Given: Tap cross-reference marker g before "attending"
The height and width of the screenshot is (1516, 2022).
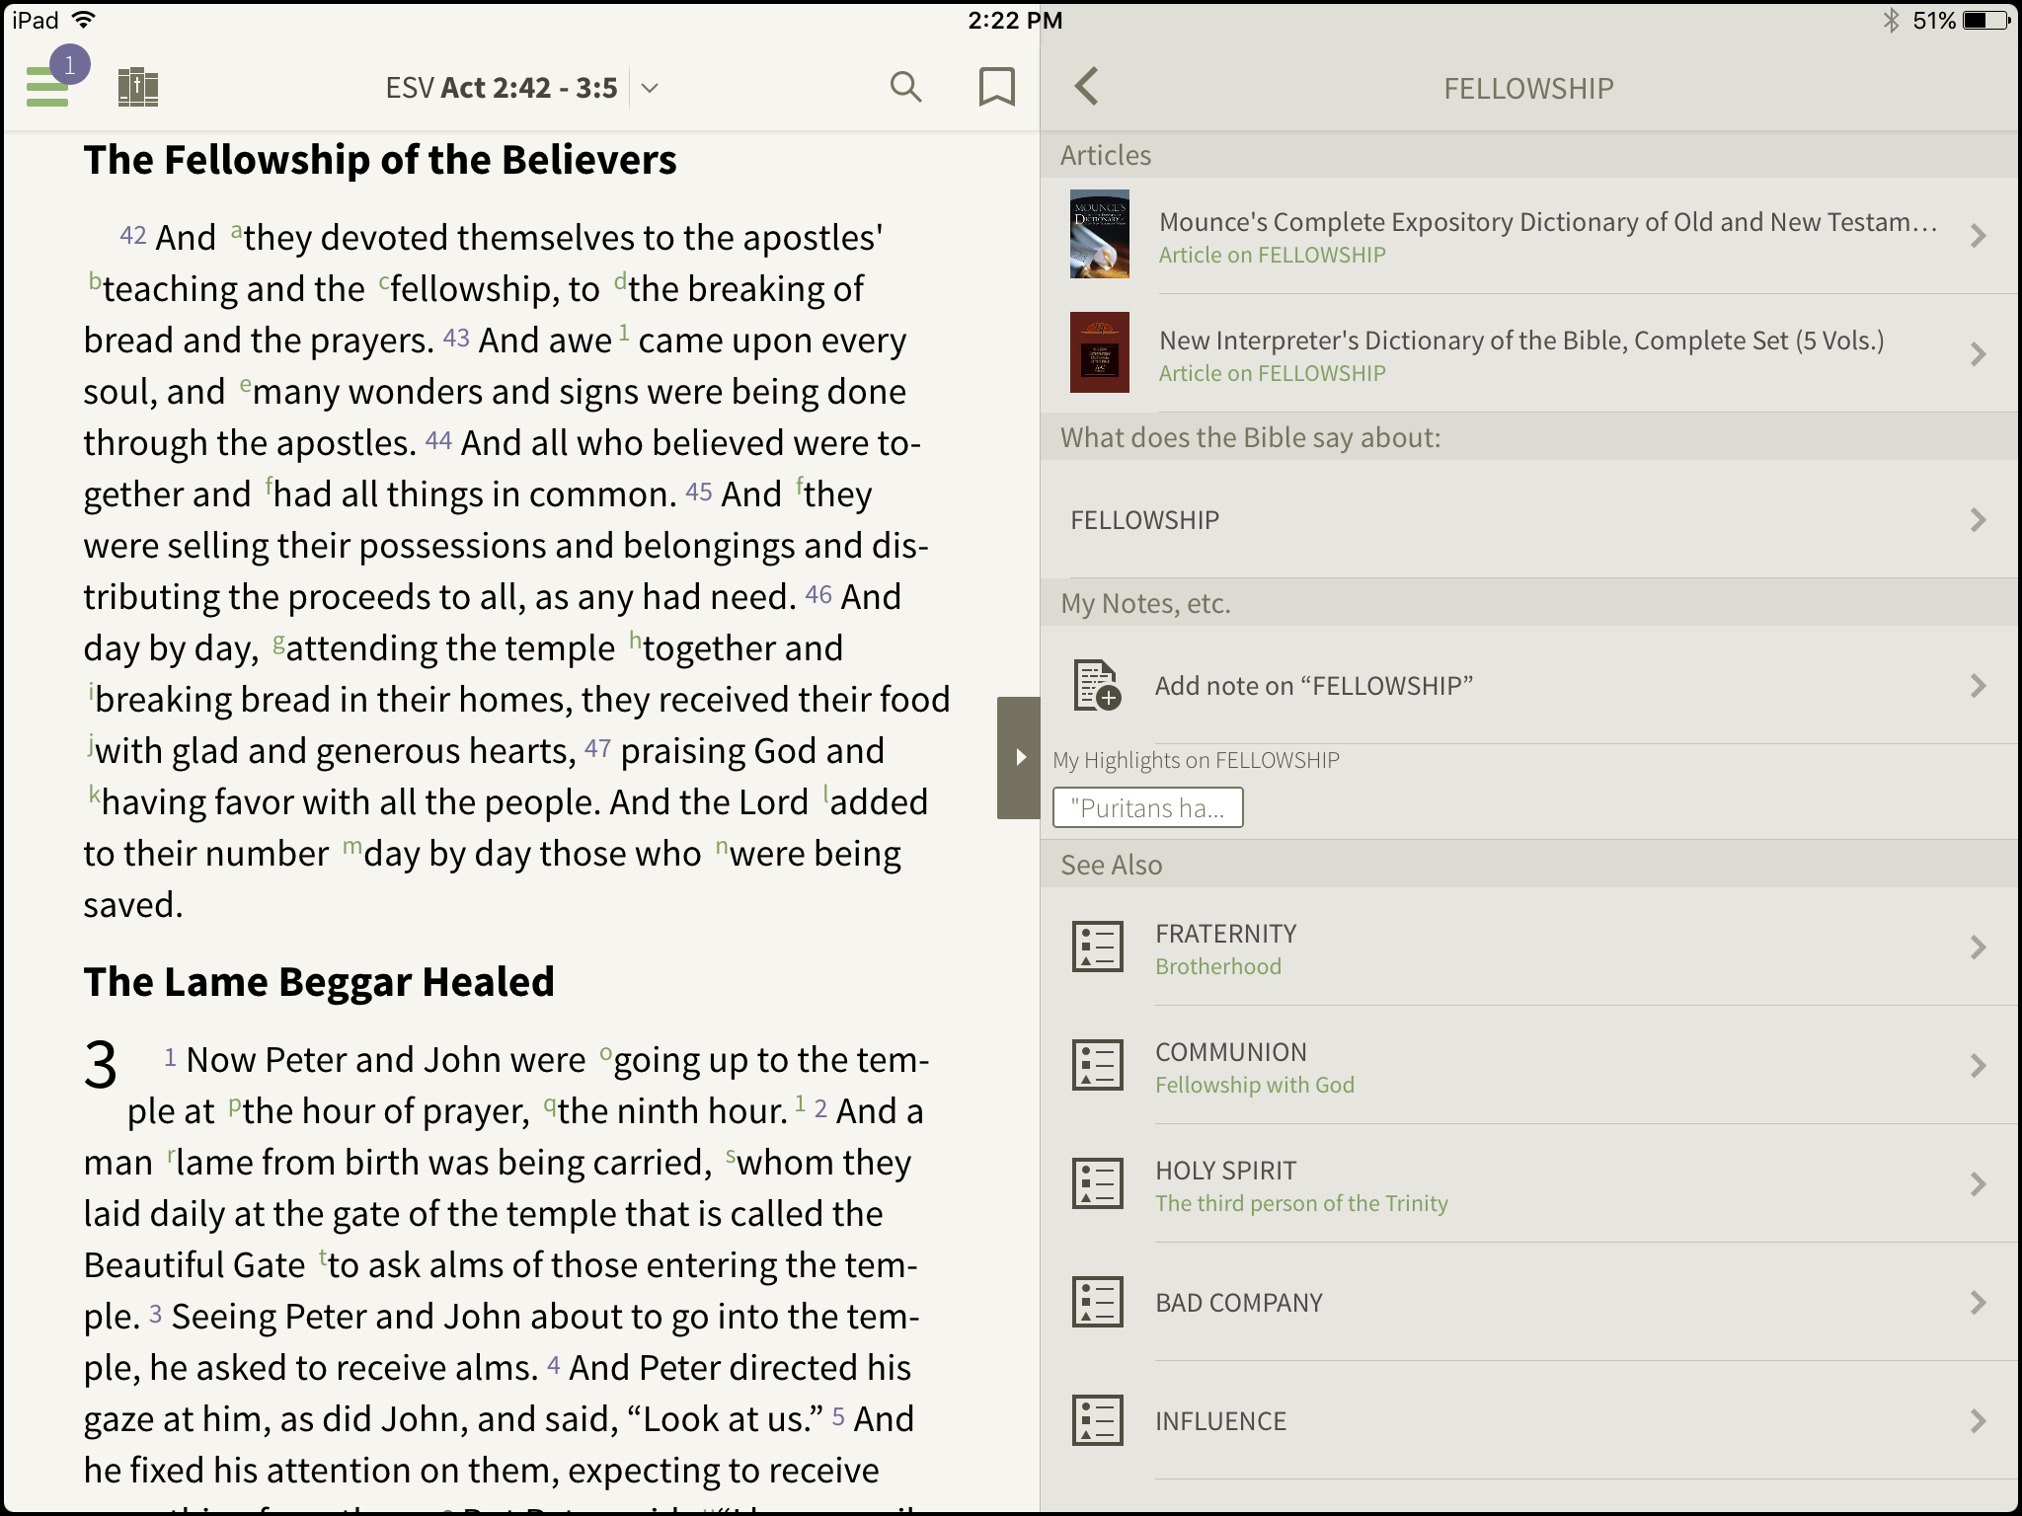Looking at the screenshot, I should [x=278, y=644].
